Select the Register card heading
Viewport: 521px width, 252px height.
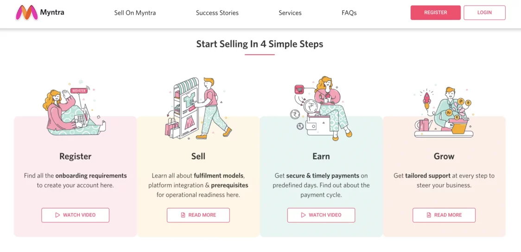click(76, 156)
